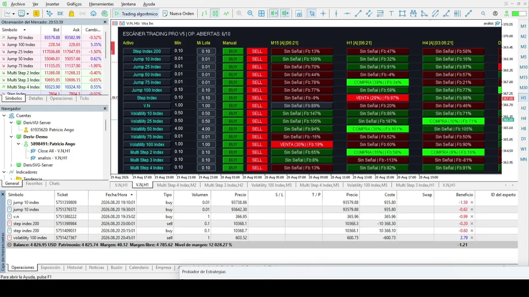Click the red VENTA (30%) M15 signal cell

(302, 144)
